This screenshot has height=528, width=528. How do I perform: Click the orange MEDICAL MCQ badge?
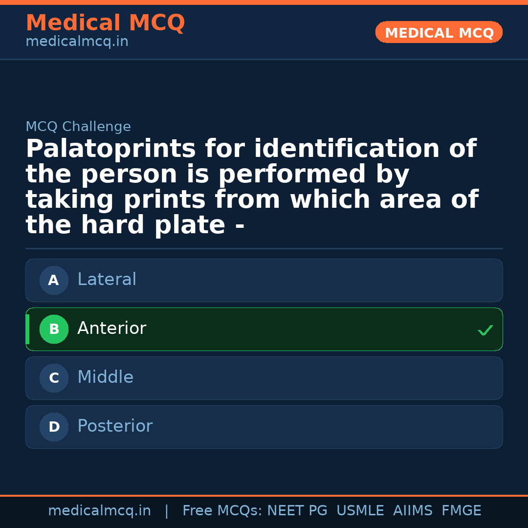tap(439, 32)
